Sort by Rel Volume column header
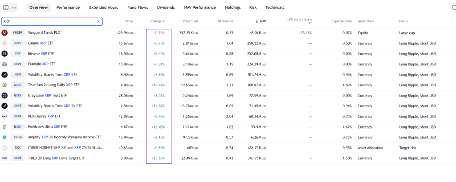This screenshot has width=456, height=182. (225, 21)
